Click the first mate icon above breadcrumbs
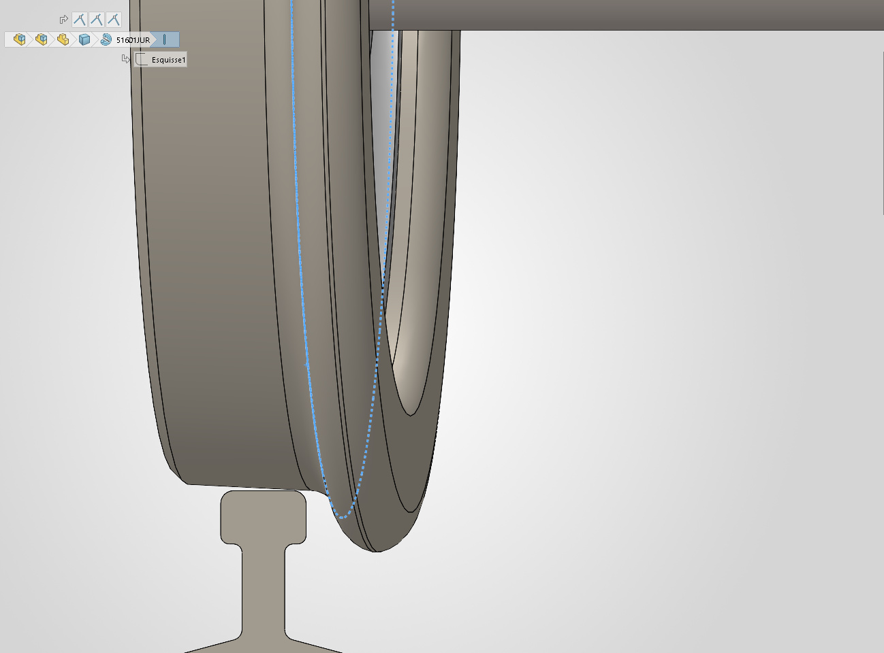Image resolution: width=884 pixels, height=653 pixels. click(x=80, y=20)
